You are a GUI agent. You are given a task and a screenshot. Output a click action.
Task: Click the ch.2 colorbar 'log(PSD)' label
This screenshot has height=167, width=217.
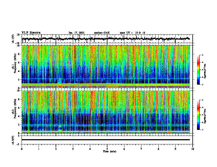click(x=205, y=116)
